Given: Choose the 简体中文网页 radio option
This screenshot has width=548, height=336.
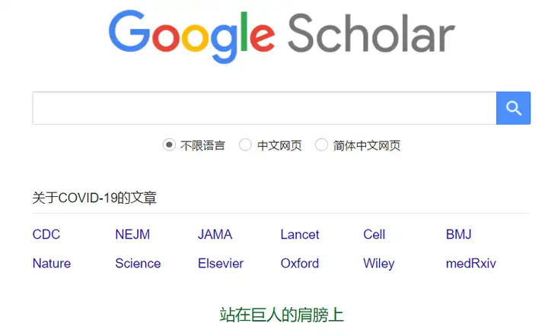Looking at the screenshot, I should 321,145.
